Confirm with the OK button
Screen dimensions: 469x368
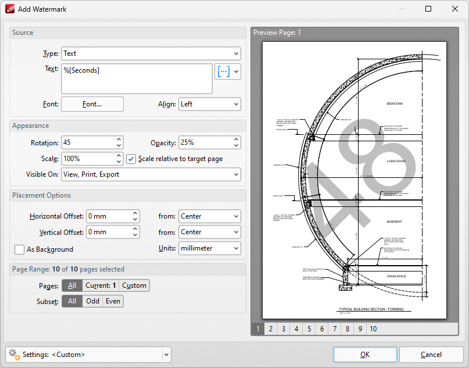[365, 355]
